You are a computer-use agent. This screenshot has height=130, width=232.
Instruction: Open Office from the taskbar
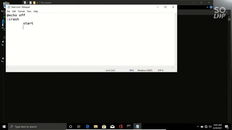pyautogui.click(x=121, y=127)
